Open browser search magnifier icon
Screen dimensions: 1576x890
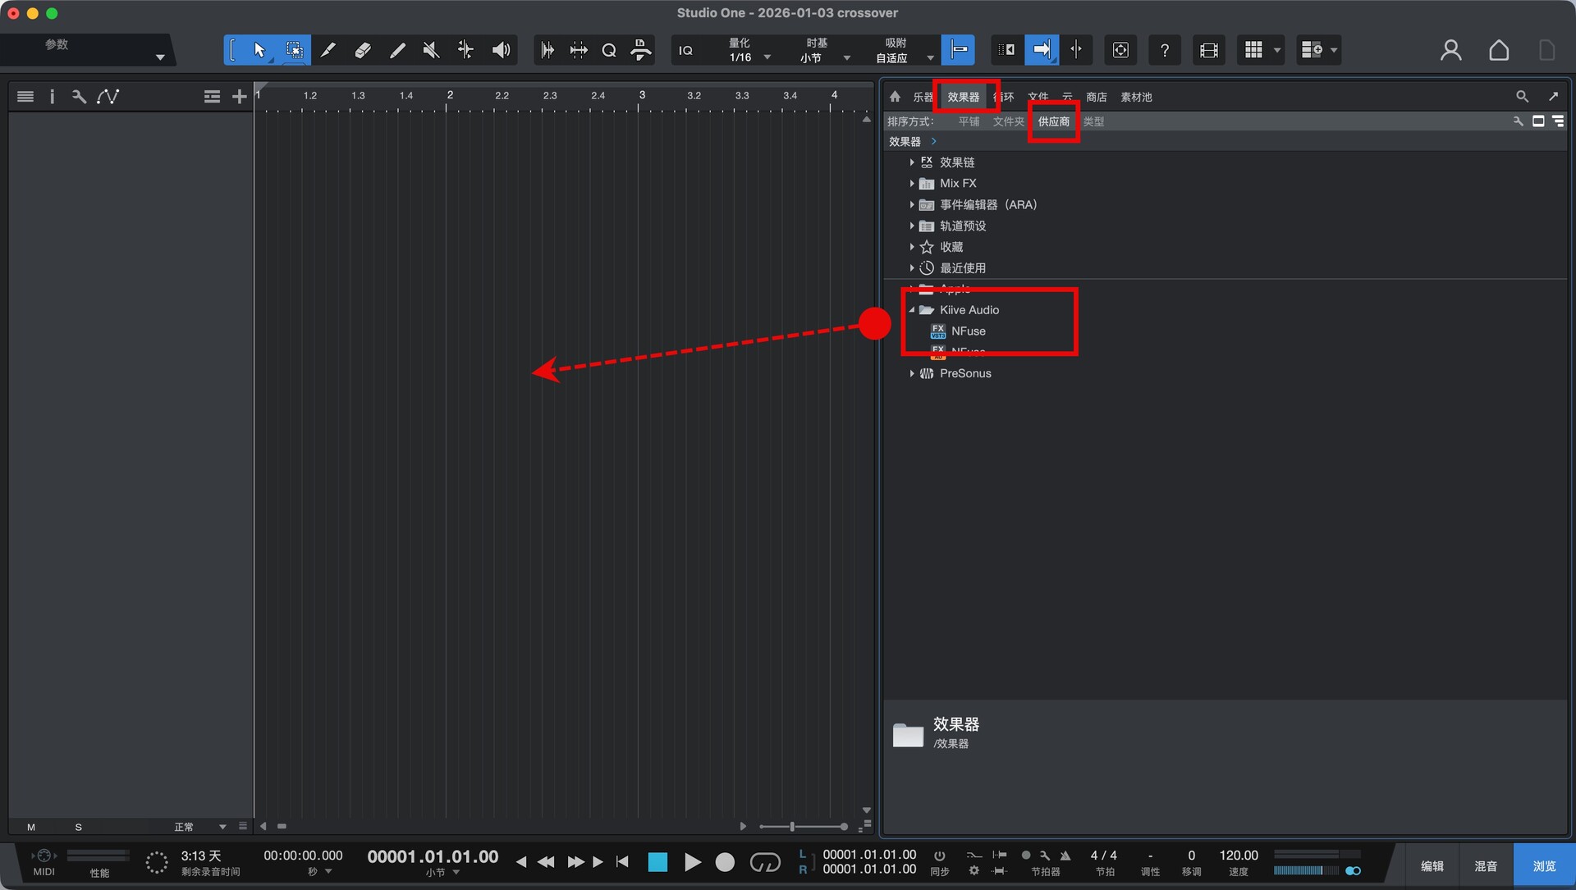pyautogui.click(x=1522, y=97)
